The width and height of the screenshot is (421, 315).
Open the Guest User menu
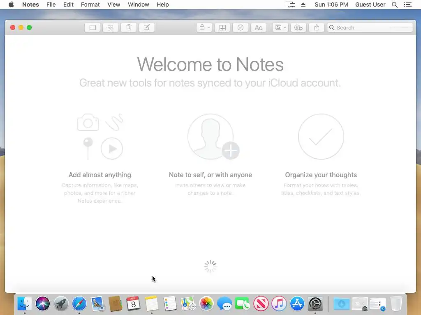(x=370, y=5)
